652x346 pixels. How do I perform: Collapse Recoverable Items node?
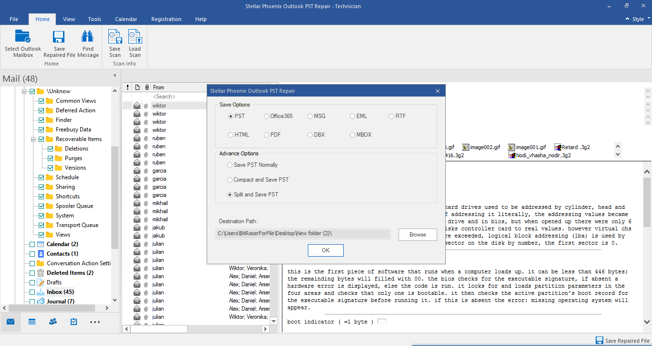(34, 139)
